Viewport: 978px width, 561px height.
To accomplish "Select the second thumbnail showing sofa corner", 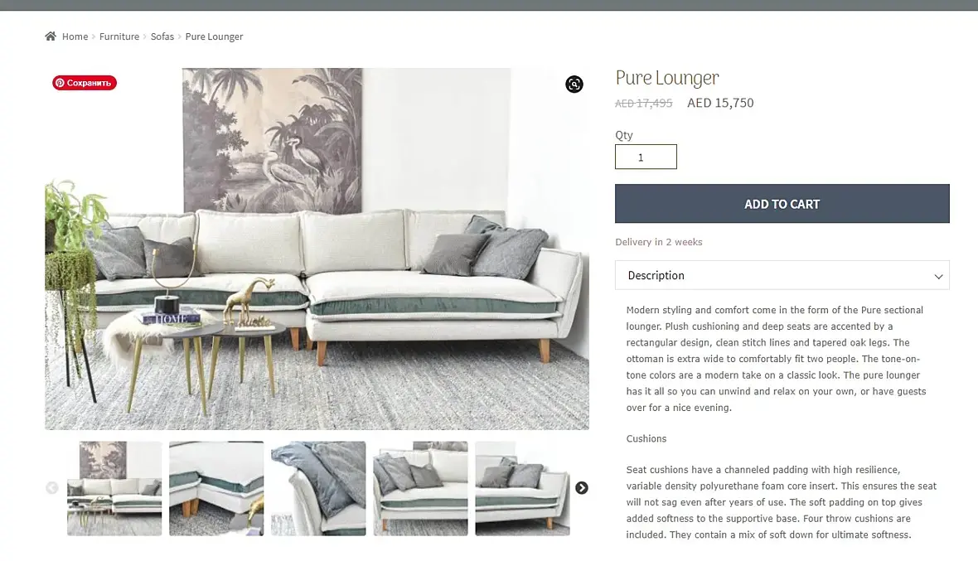I will (x=216, y=489).
